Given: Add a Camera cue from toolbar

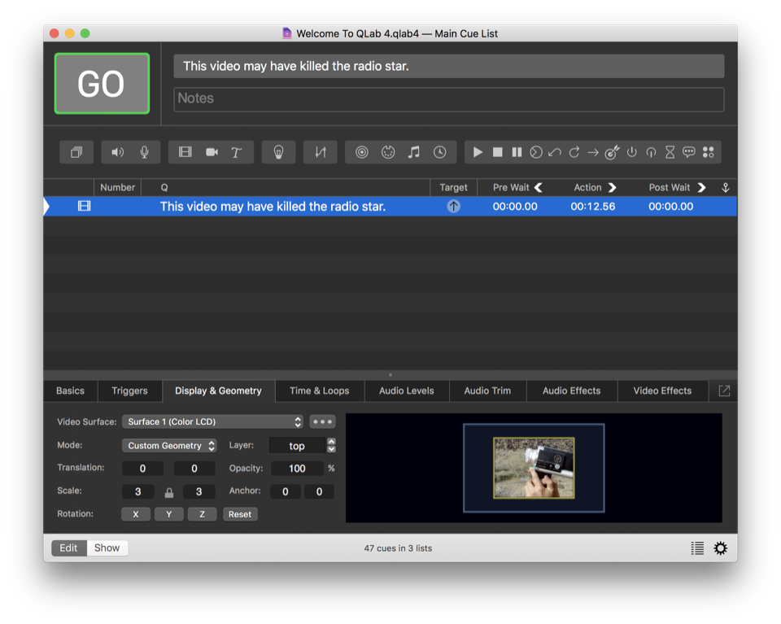Looking at the screenshot, I should pos(212,152).
